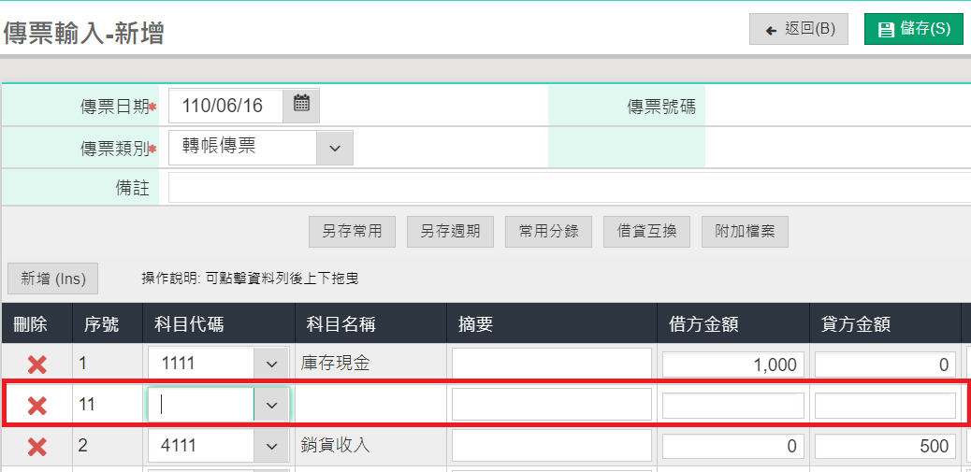The height and width of the screenshot is (472, 971).
Task: Click the 儲存(S) save button
Action: (x=913, y=29)
